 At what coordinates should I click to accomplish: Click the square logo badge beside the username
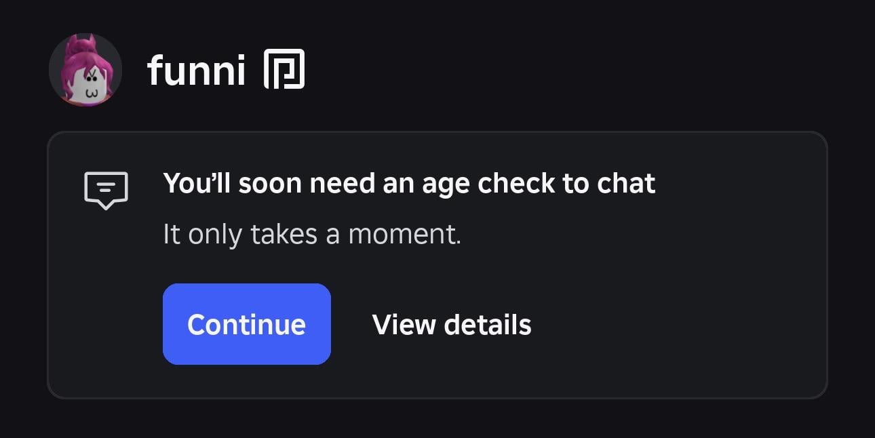point(284,69)
